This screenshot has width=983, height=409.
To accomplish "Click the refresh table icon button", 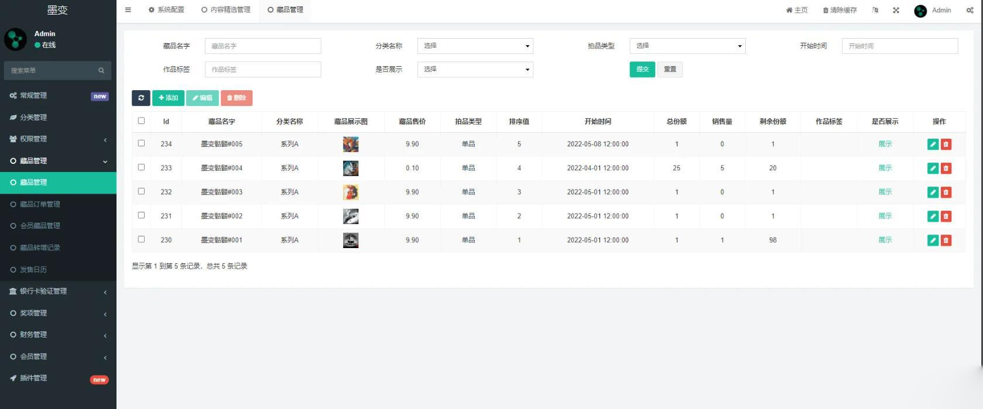I will tap(141, 98).
